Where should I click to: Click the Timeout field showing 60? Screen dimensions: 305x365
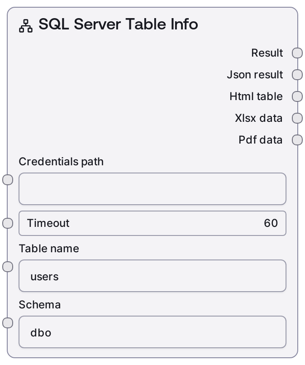tap(152, 223)
